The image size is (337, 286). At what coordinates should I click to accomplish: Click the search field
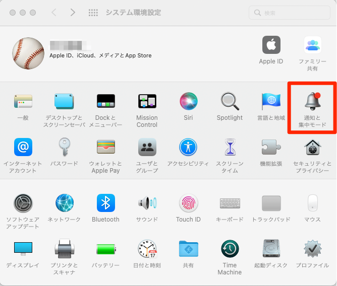tap(290, 13)
